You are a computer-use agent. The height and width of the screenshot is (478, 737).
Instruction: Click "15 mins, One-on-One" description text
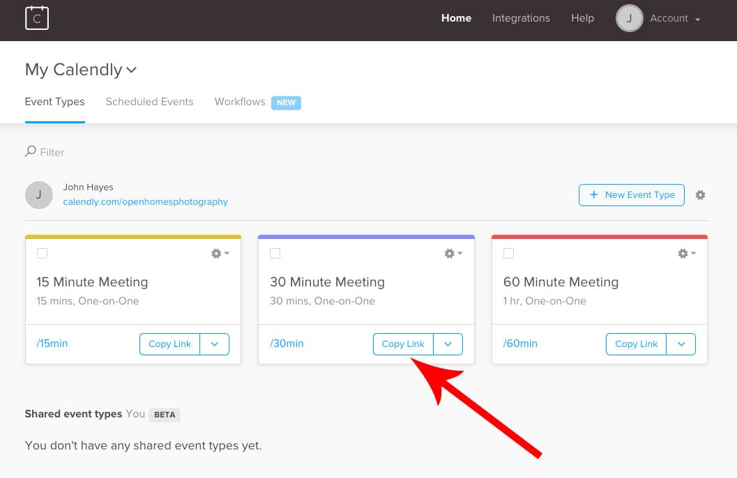tap(87, 301)
